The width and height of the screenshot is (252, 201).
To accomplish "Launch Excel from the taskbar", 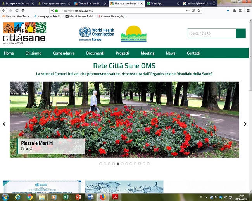I will coord(66,197).
